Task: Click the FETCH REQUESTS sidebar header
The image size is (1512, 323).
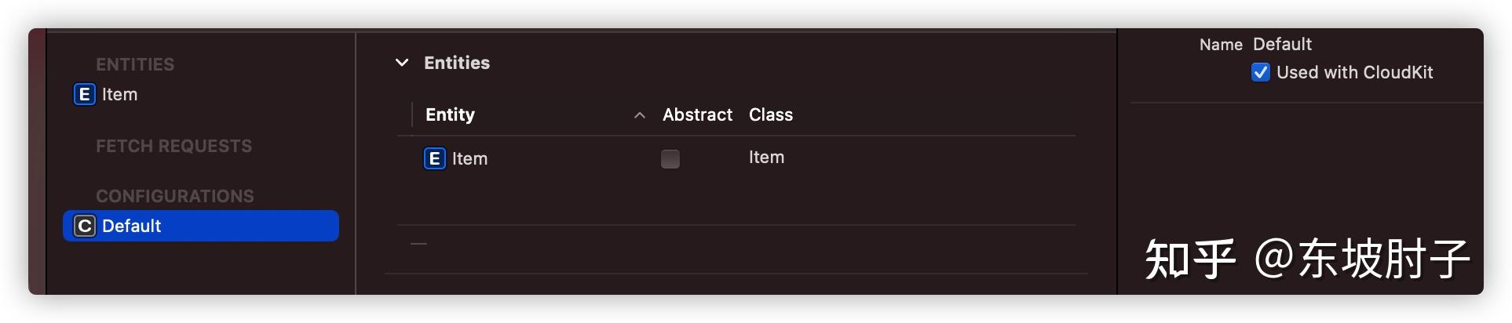Action: tap(173, 146)
